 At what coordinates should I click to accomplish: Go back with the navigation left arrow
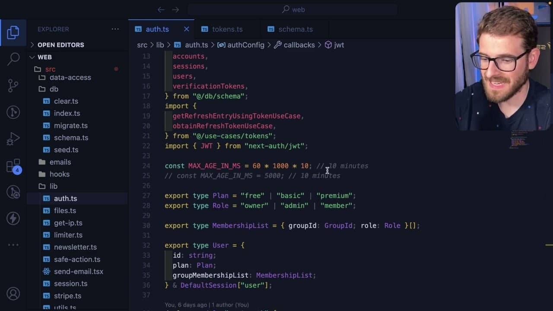coord(161,10)
